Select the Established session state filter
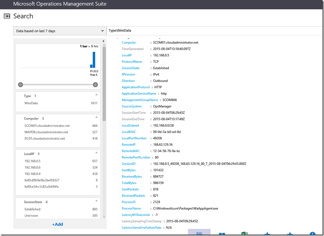The height and width of the screenshot is (236, 324). tap(33, 209)
